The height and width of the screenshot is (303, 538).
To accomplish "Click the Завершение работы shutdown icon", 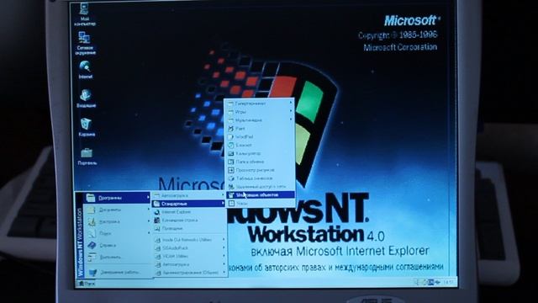I will tap(92, 273).
